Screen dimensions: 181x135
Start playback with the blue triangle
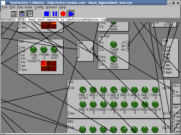click(71, 14)
